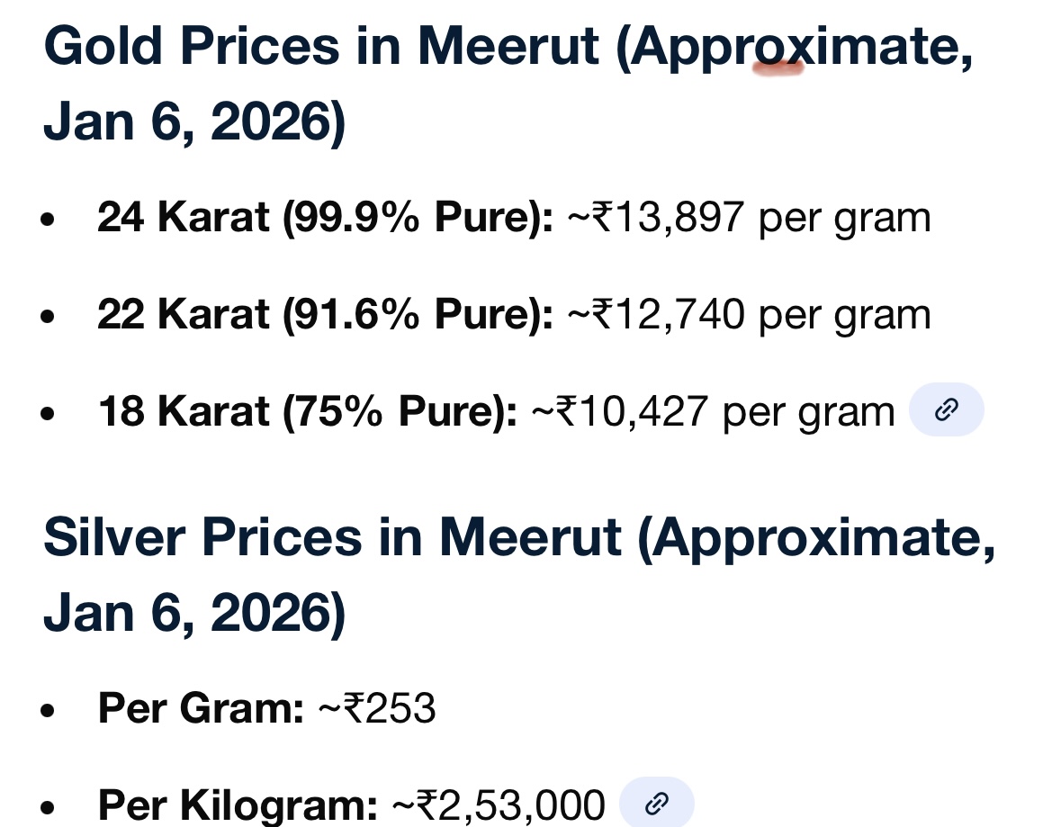This screenshot has width=1061, height=827.
Task: Select the 24 Karat (99.9% Pure) label
Action: coord(325,218)
